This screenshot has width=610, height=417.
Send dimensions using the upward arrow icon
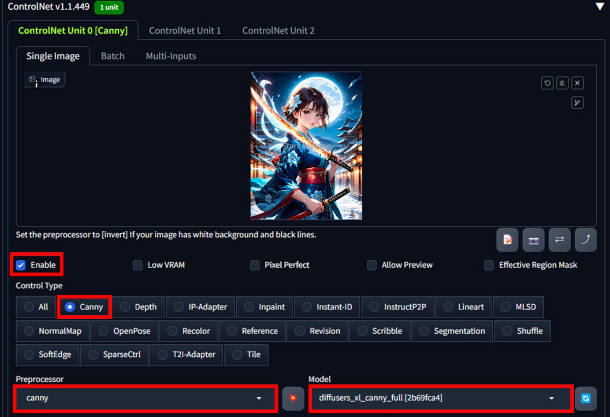click(586, 240)
